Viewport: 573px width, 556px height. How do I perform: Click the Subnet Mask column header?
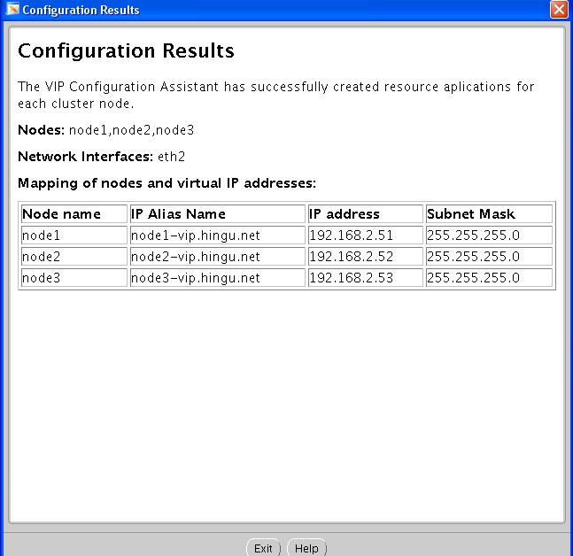click(x=488, y=213)
